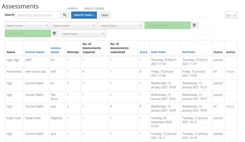The width and height of the screenshot is (245, 142).
Task: Sort by Lesson Name column
Action: coord(55,50)
